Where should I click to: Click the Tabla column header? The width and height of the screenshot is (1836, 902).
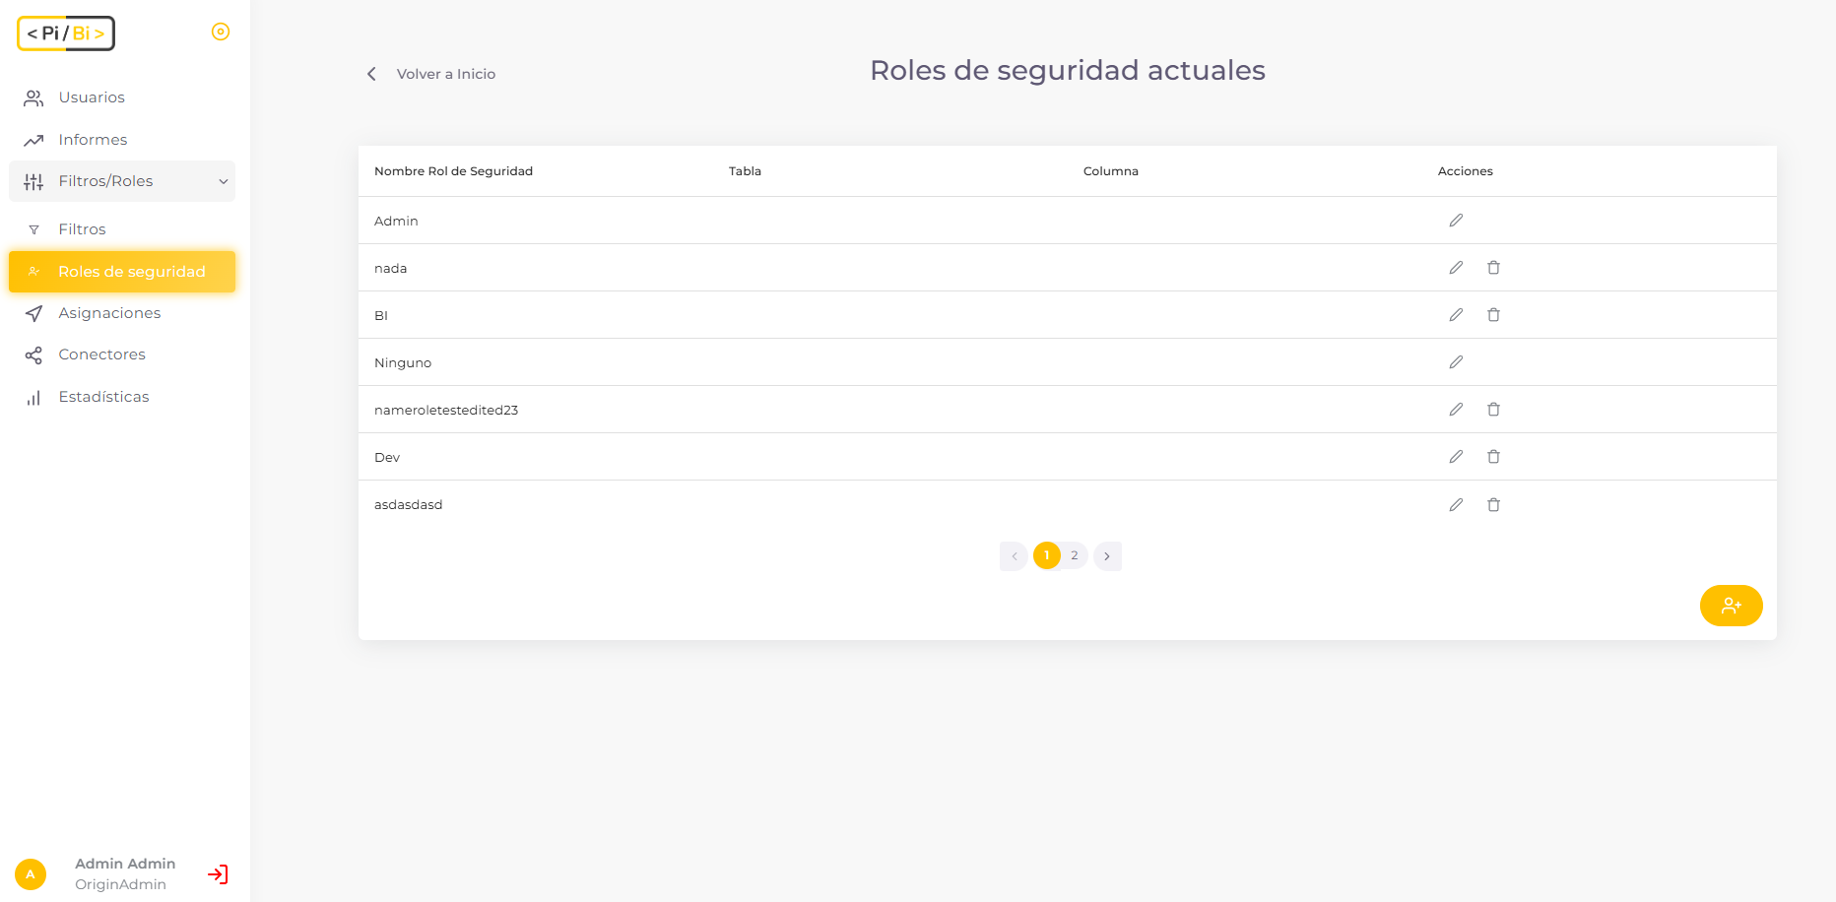coord(745,171)
